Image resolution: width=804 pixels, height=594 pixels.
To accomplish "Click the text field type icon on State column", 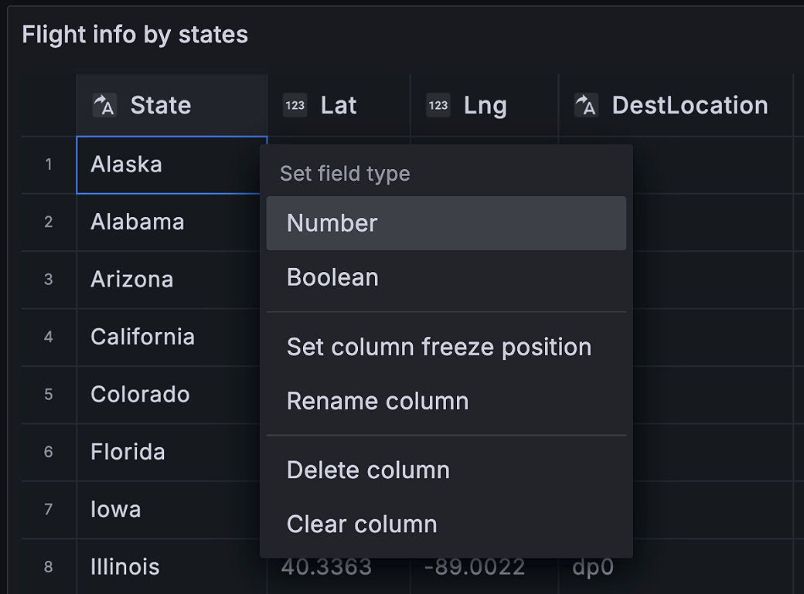I will point(104,104).
